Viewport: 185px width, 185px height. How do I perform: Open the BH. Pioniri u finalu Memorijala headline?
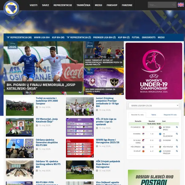[41, 87]
